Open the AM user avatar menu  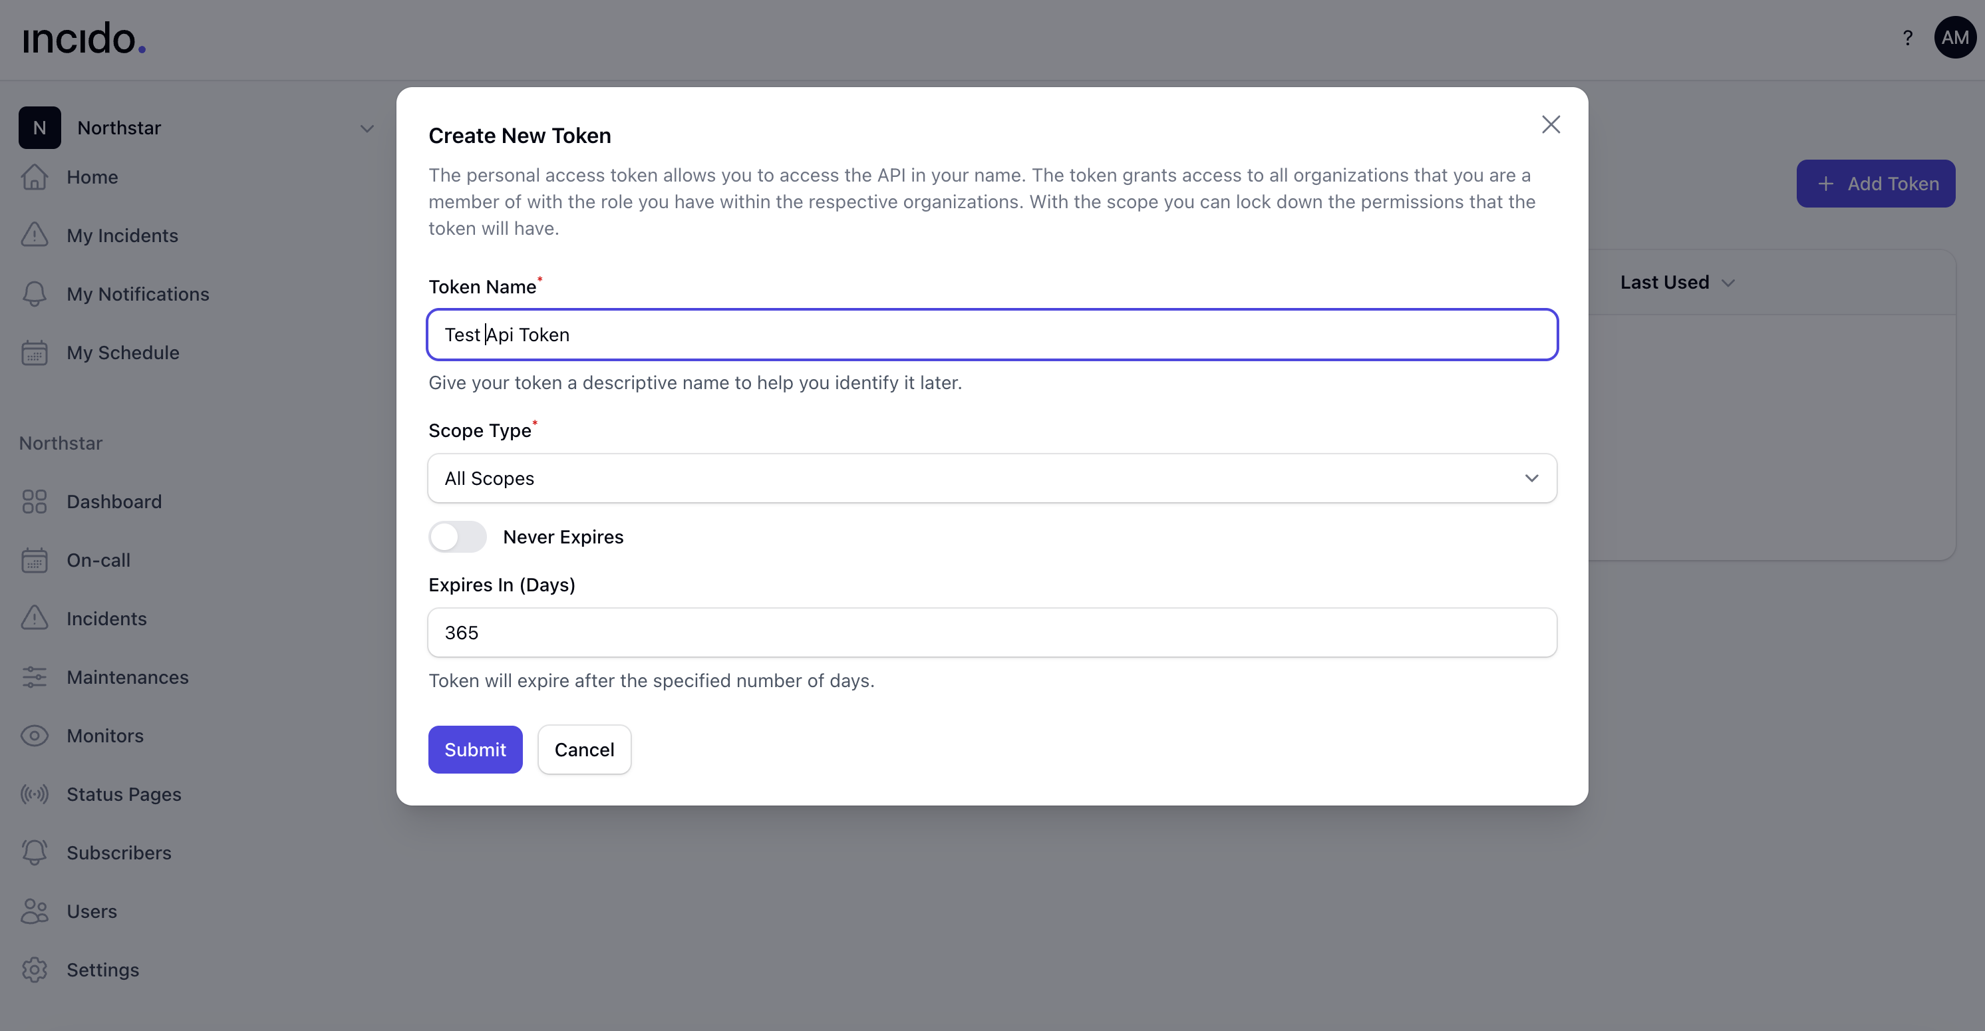[1955, 38]
